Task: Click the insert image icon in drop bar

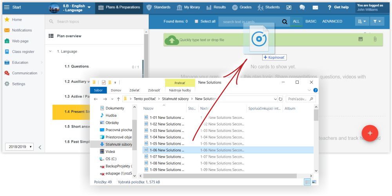Action: click(361, 39)
